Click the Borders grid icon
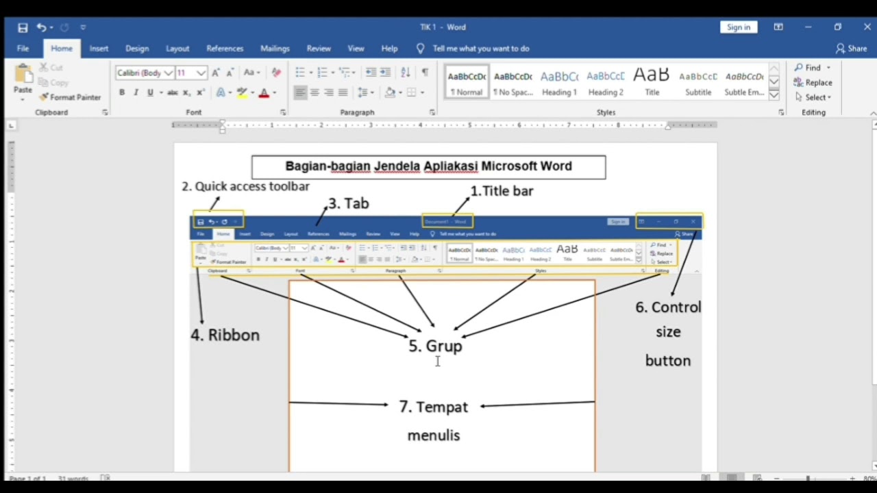This screenshot has height=493, width=877. (x=411, y=92)
